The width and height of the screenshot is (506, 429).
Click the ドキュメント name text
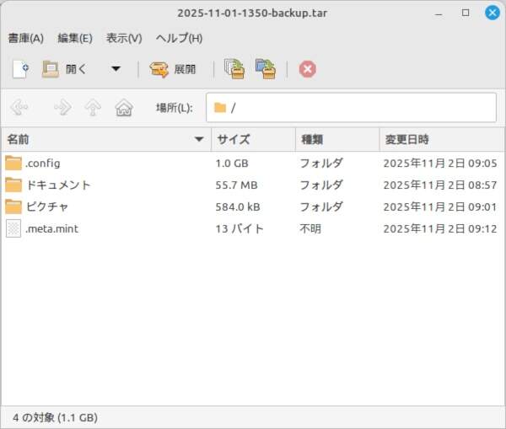pyautogui.click(x=58, y=185)
